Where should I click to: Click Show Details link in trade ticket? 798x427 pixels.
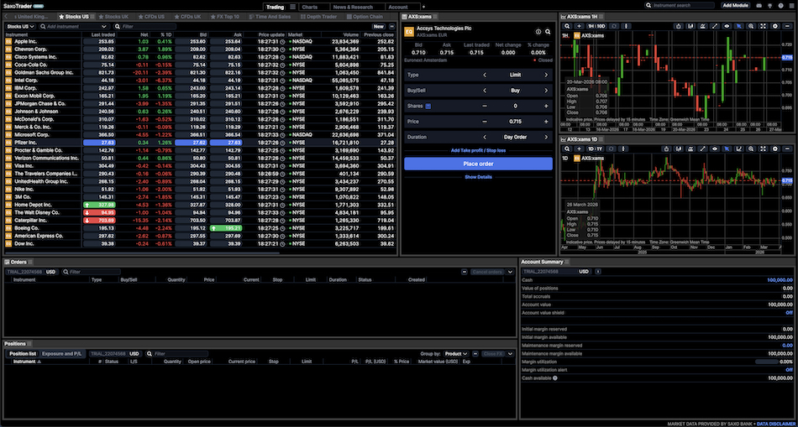point(478,177)
